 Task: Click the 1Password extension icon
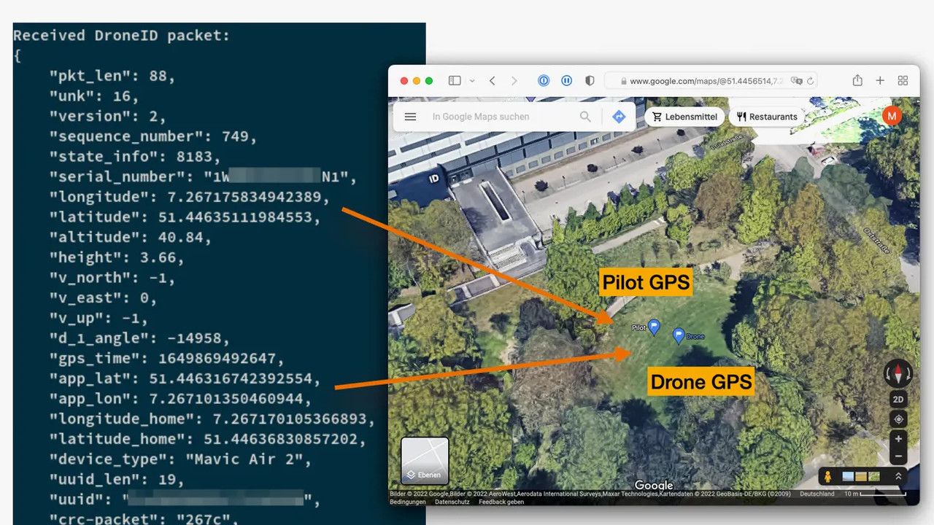[x=544, y=81]
